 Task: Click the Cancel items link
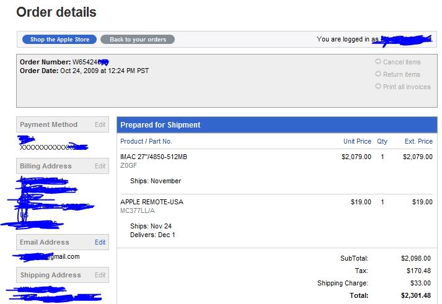point(402,62)
